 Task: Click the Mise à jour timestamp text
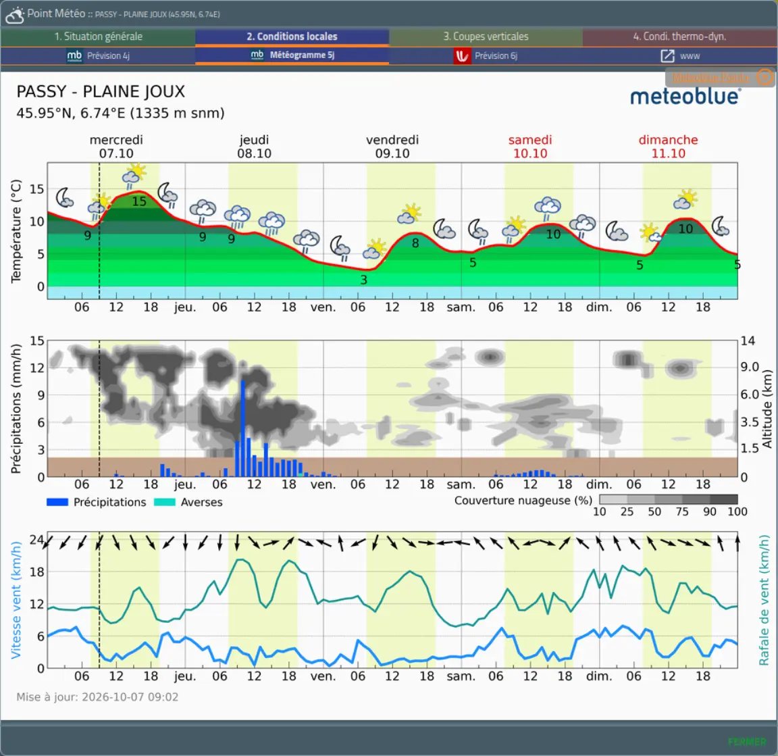(x=97, y=697)
